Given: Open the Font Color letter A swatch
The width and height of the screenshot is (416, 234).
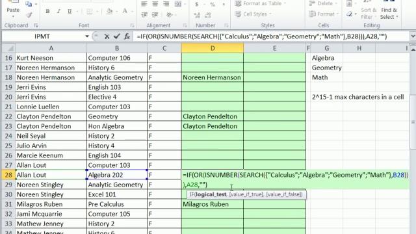Looking at the screenshot, I should [x=125, y=12].
